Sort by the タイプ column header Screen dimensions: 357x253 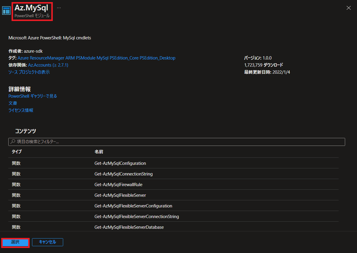coord(17,152)
